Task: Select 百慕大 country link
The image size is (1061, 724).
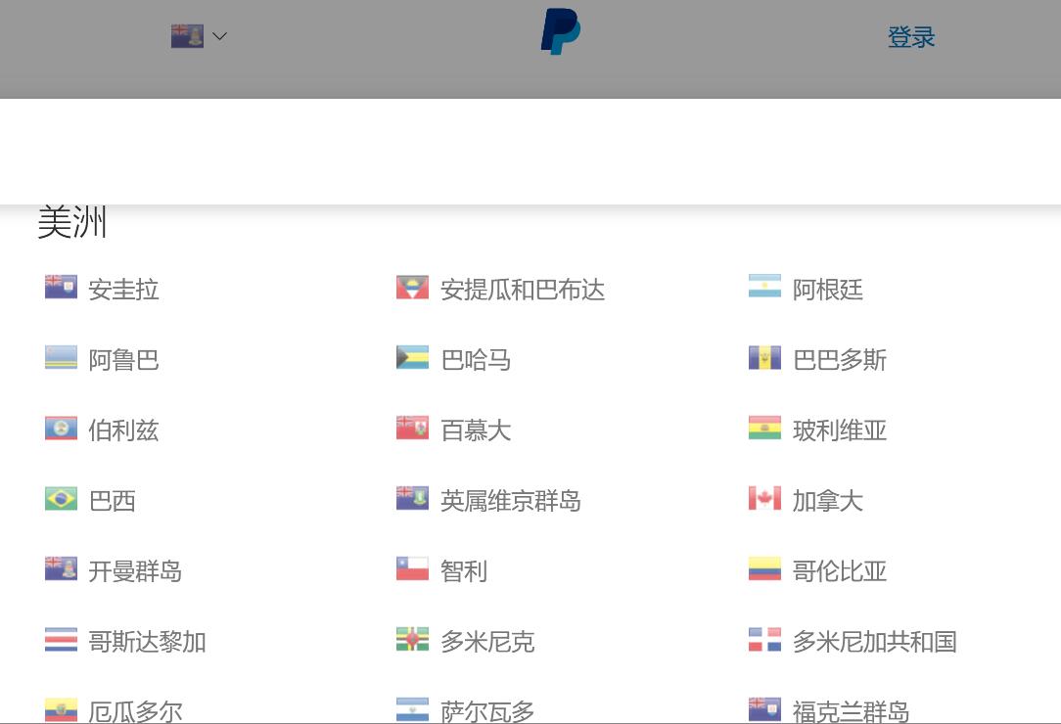Action: (476, 430)
